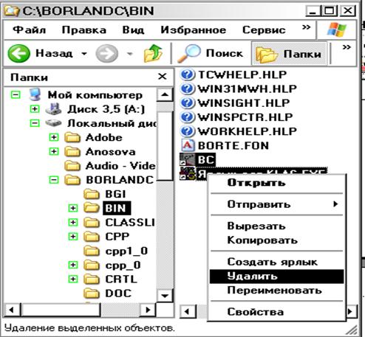365x337 pixels.
Task: Choose Копировать in context menu
Action: click(276, 240)
